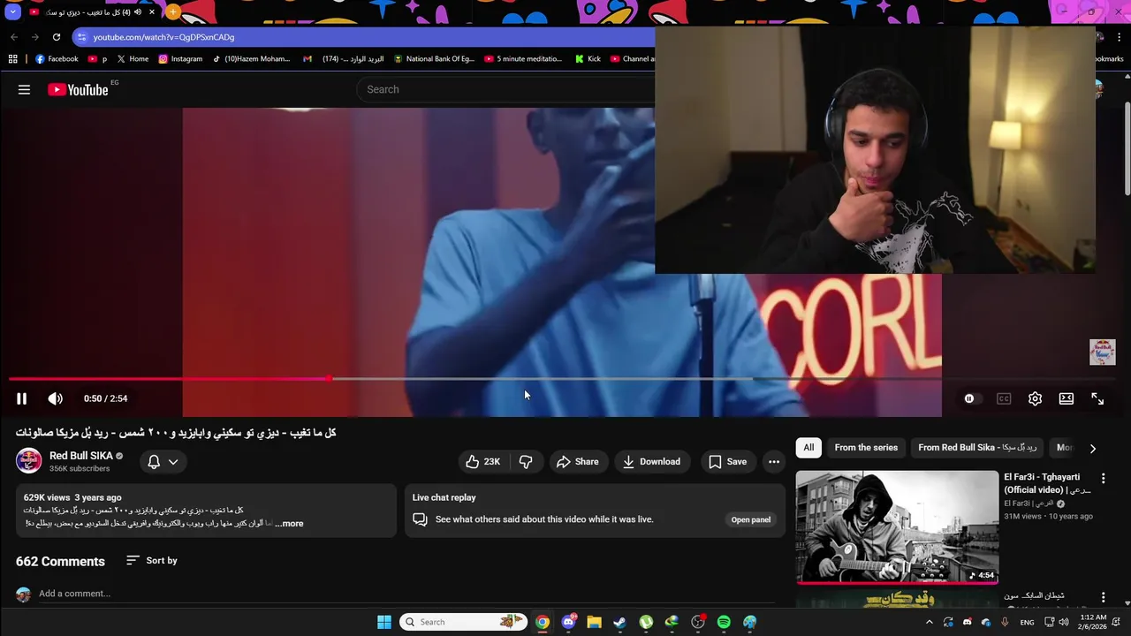The width and height of the screenshot is (1131, 636).
Task: Open the National Bank Of Egypt bookmark
Action: pos(434,59)
